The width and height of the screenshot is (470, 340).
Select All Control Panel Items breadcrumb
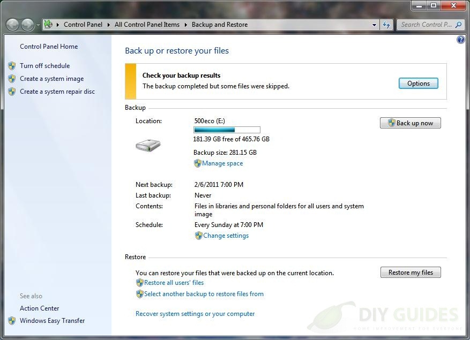147,25
